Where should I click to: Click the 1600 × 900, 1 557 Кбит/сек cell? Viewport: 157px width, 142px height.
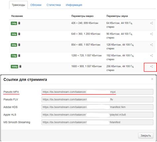86,66
